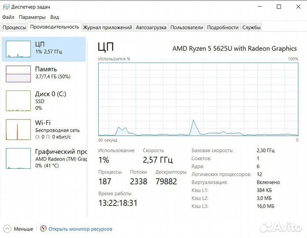Click the Меньше button label
The height and width of the screenshot is (238, 307).
(x=23, y=229)
